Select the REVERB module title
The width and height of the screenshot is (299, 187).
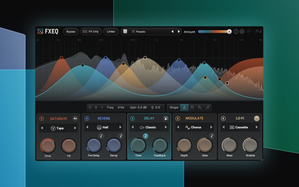[103, 118]
